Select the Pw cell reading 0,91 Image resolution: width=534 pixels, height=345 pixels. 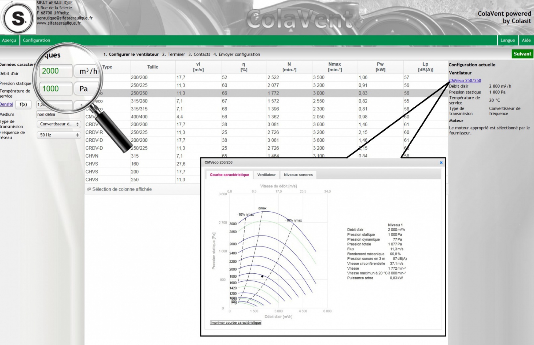[x=380, y=85]
